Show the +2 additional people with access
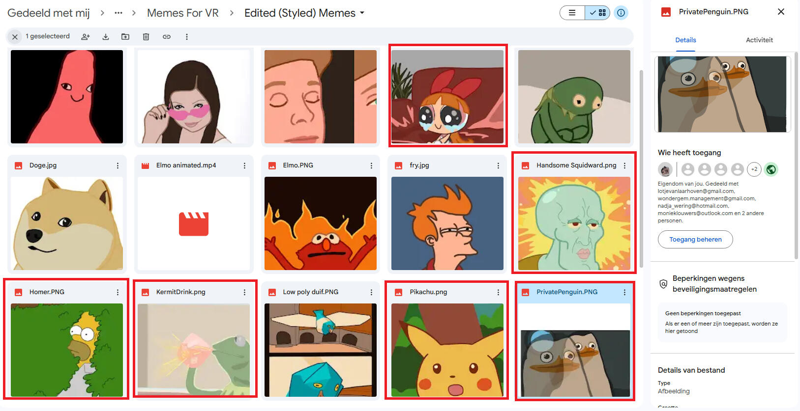The height and width of the screenshot is (411, 800). tap(754, 169)
